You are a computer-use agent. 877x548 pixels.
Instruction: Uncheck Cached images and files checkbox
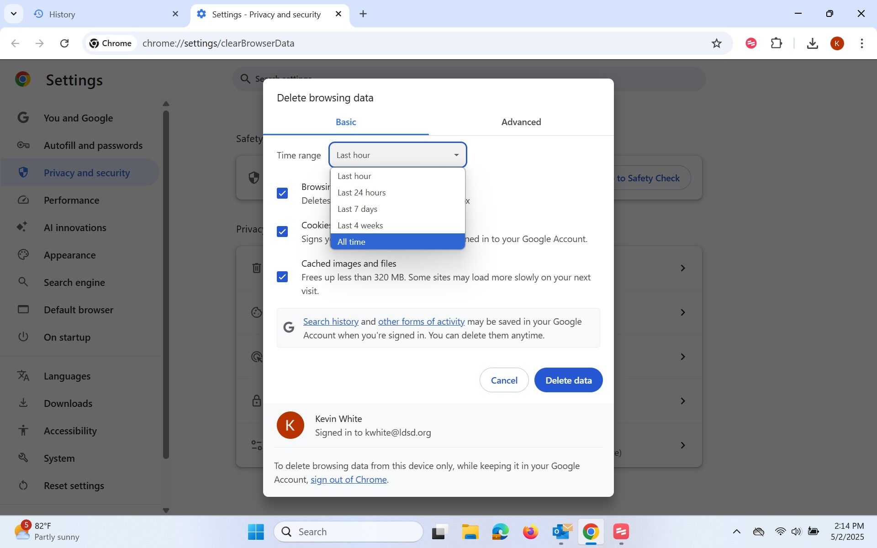click(x=282, y=277)
